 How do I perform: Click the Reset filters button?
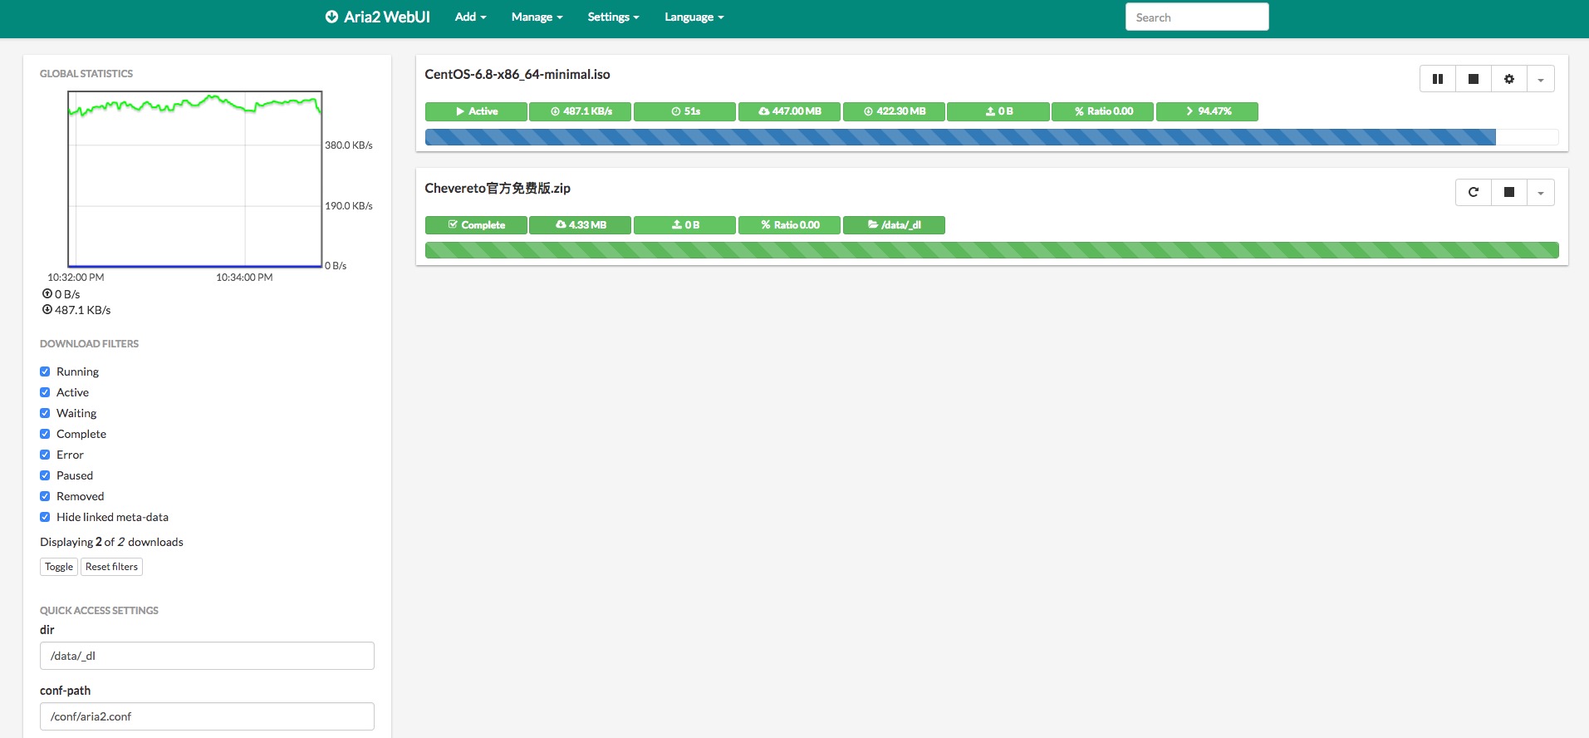[x=111, y=567]
